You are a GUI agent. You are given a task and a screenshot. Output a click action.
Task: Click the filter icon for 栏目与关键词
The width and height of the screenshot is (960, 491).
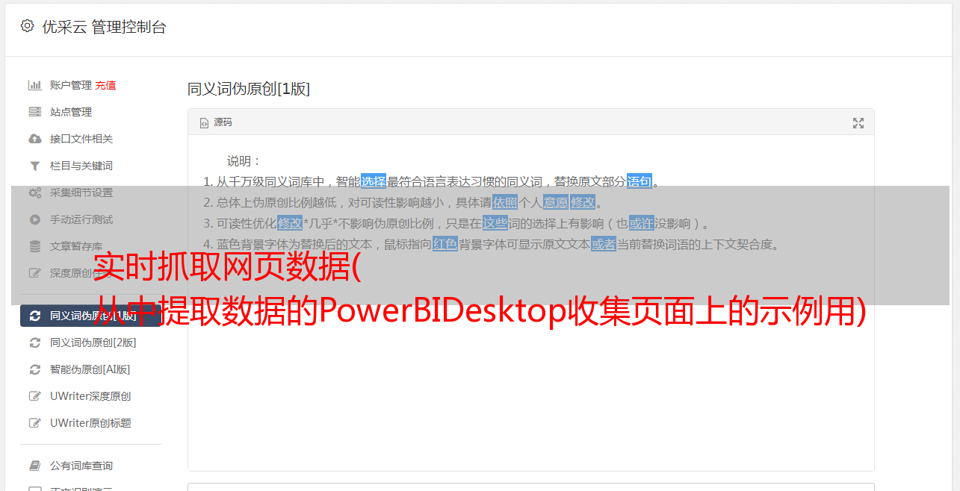34,166
